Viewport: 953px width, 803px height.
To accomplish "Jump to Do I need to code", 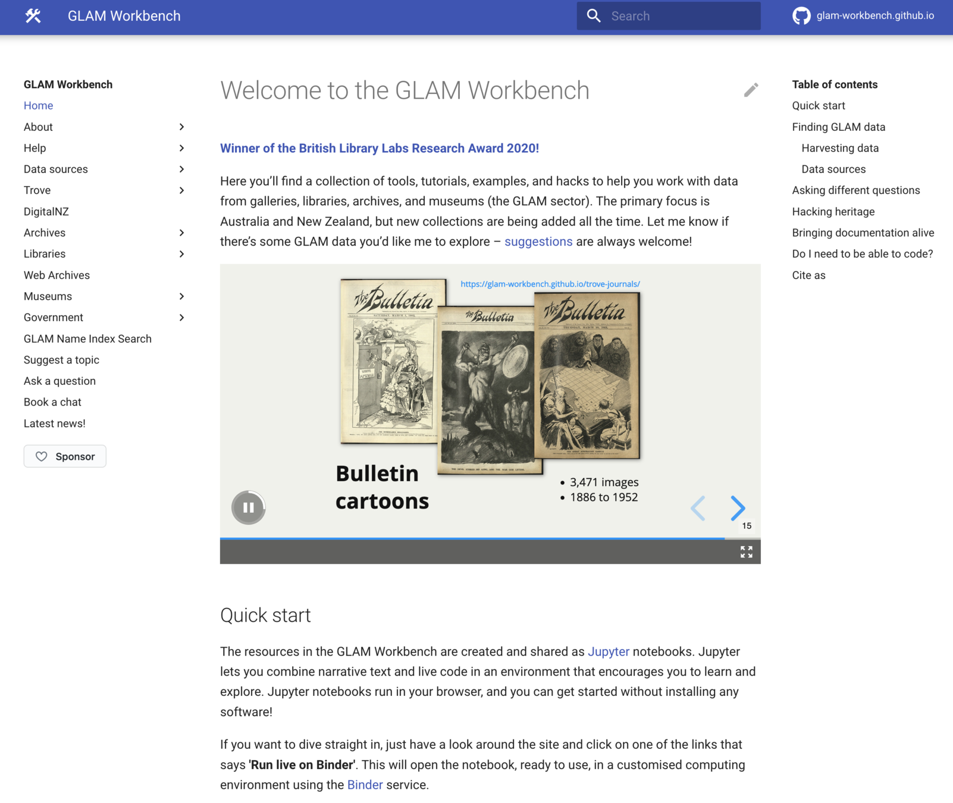I will pyautogui.click(x=863, y=254).
